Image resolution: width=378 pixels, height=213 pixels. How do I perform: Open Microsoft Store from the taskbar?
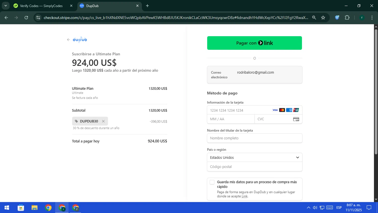coord(21,208)
